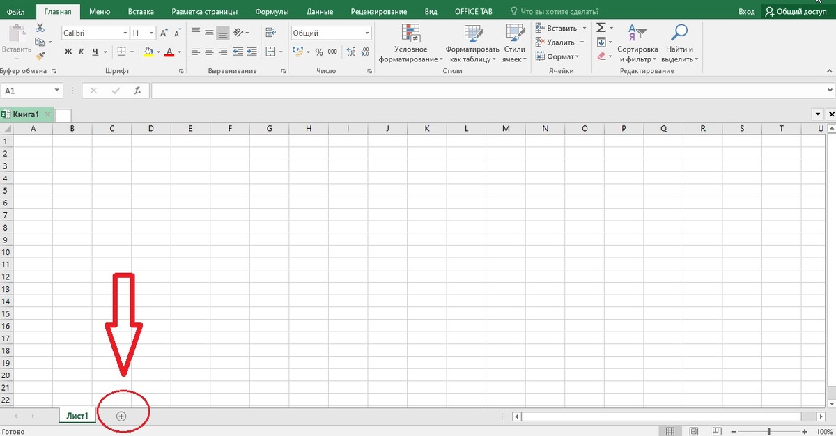Switch to the Формулы tab
The height and width of the screenshot is (436, 836).
click(x=272, y=12)
